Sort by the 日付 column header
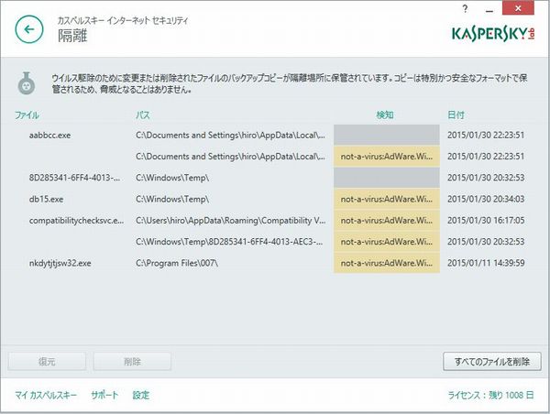 456,115
